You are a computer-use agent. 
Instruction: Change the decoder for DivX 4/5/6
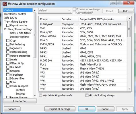(68, 32)
